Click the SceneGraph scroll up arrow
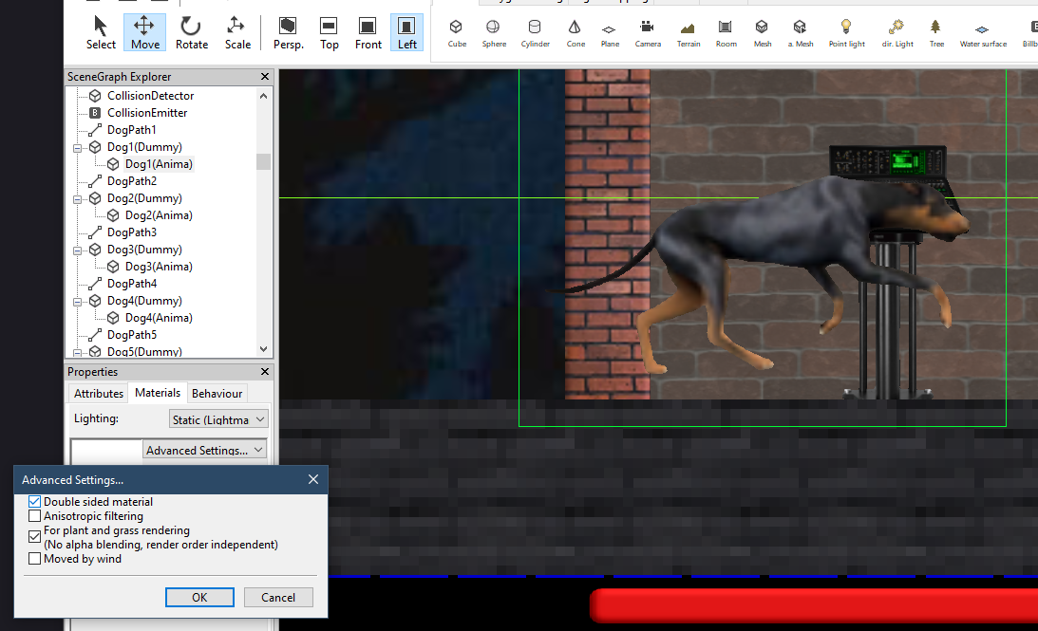Screen dimensions: 1038x631 (263, 96)
